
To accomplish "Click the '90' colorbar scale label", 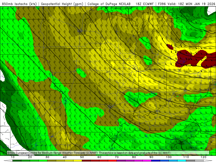I will [x=151, y=157].
